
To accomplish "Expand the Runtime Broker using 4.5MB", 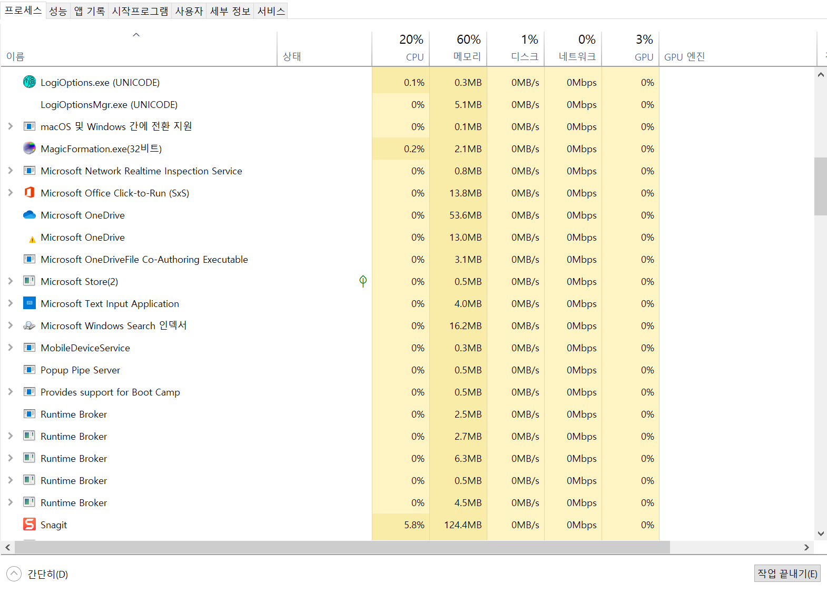I will 10,502.
